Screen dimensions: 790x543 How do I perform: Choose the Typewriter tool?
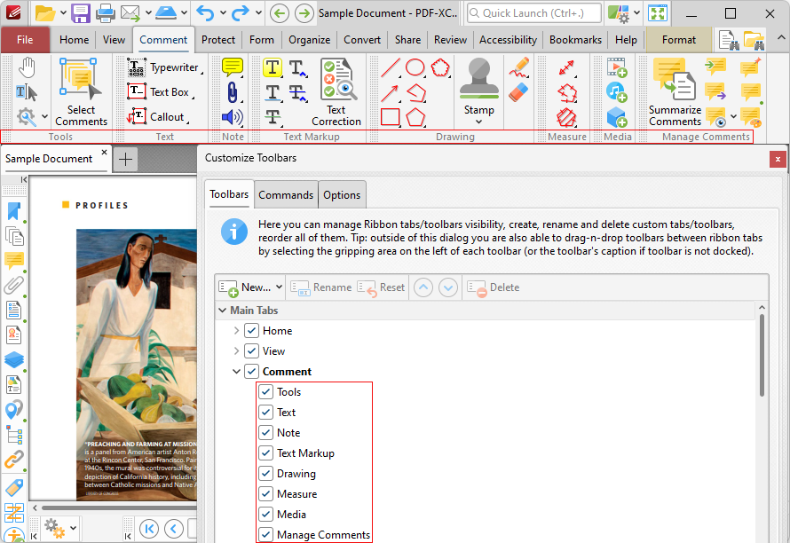165,67
